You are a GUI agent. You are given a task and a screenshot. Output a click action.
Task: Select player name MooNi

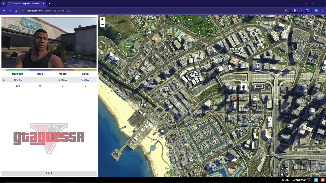(63, 74)
